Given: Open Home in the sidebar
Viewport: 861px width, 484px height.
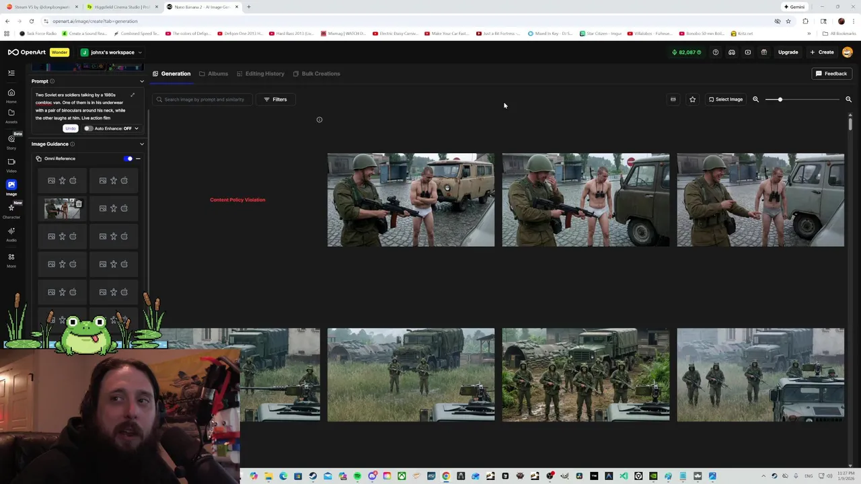Looking at the screenshot, I should tap(11, 95).
